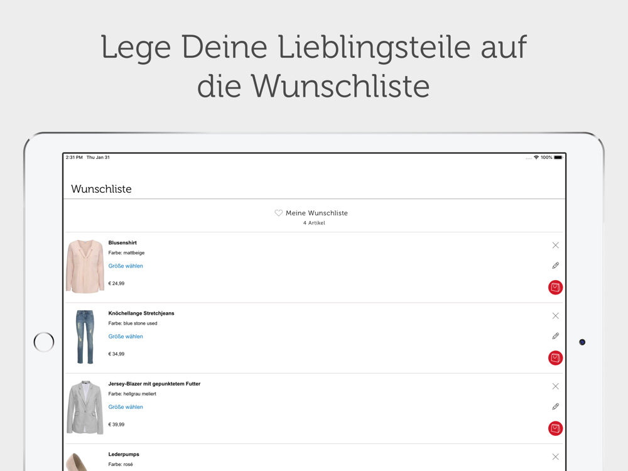
Task: Choose size for Knöchellange Stretchjeans
Action: (126, 337)
